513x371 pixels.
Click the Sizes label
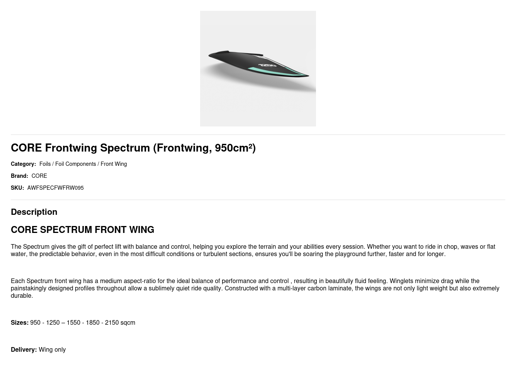(19, 323)
